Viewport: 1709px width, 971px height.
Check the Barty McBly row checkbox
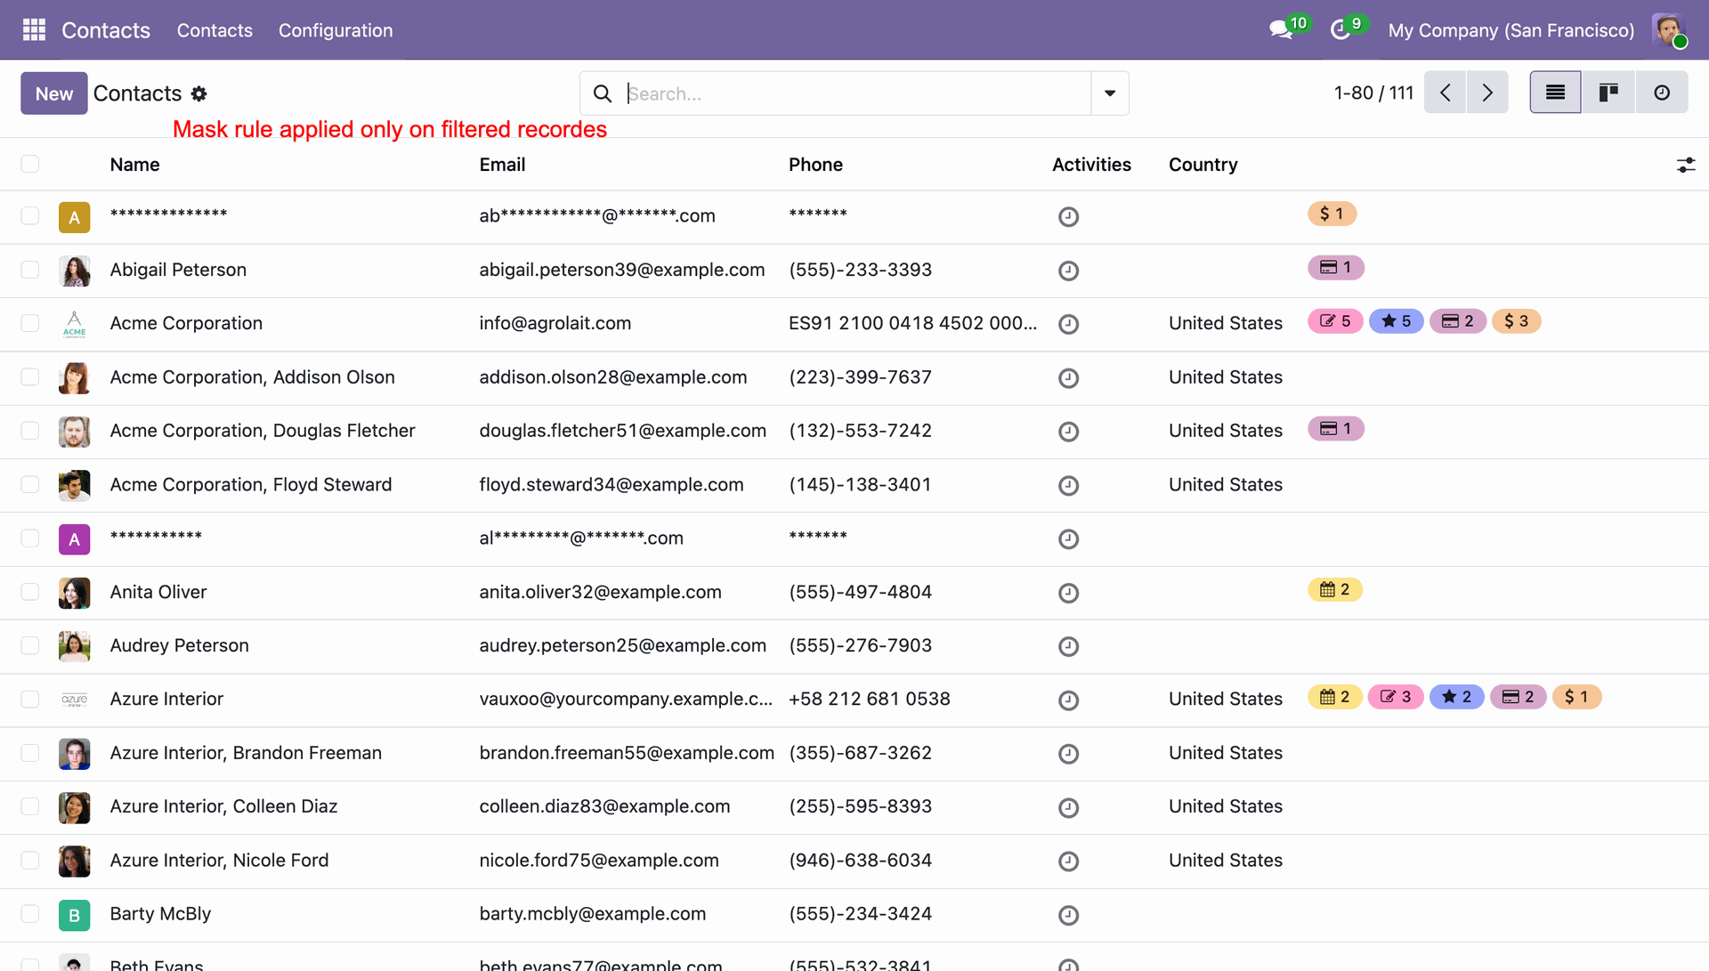(x=30, y=914)
